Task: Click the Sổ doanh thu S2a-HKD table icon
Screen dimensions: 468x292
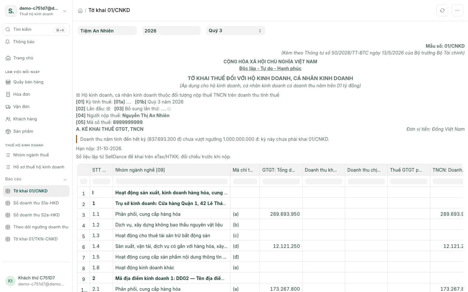Action: point(8,215)
